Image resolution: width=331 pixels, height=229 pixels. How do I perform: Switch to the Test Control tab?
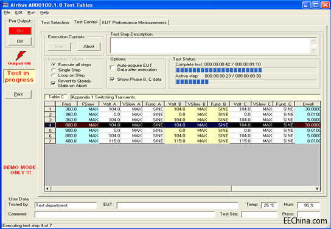coord(86,22)
